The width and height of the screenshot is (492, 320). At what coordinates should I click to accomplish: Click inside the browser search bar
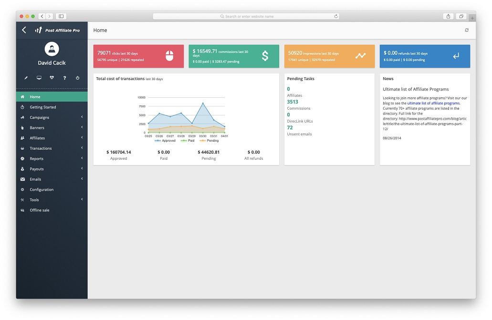pos(246,16)
